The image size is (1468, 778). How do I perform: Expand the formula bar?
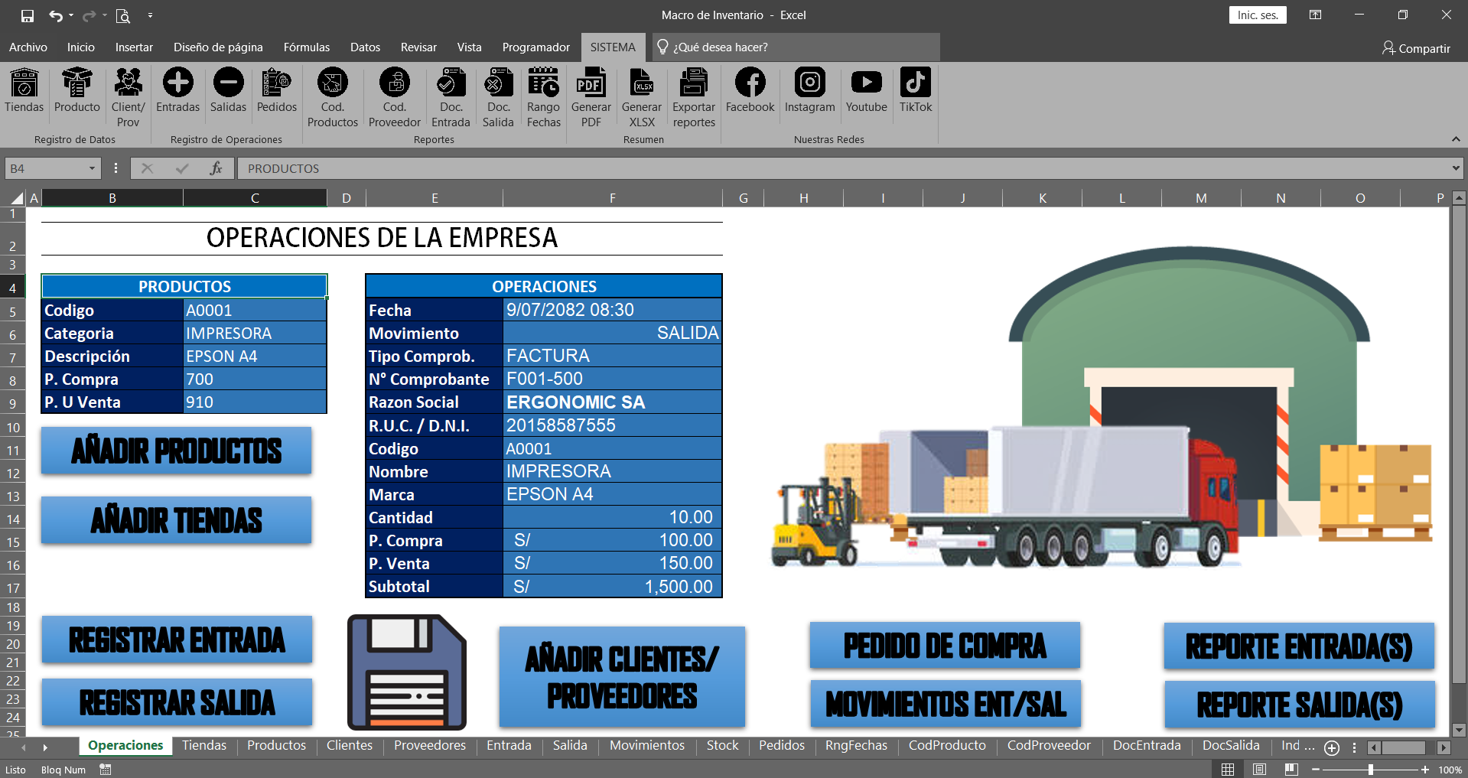coord(1455,168)
